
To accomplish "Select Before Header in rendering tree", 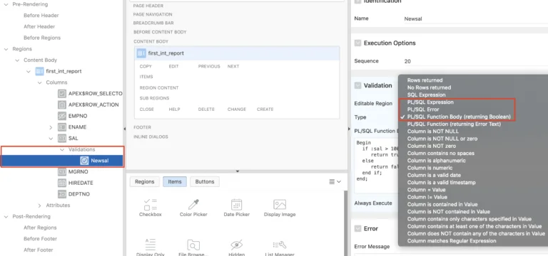I will tap(41, 16).
